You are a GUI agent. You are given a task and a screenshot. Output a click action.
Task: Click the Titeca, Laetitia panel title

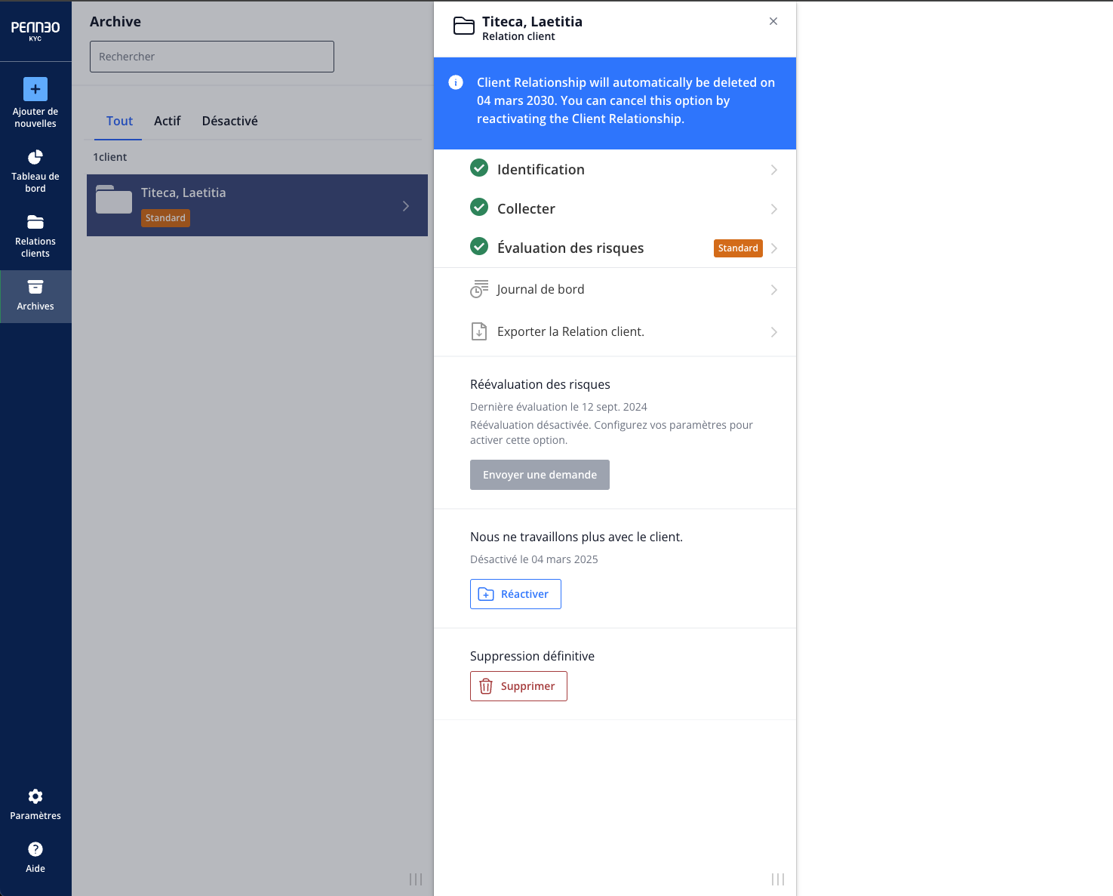pos(532,21)
